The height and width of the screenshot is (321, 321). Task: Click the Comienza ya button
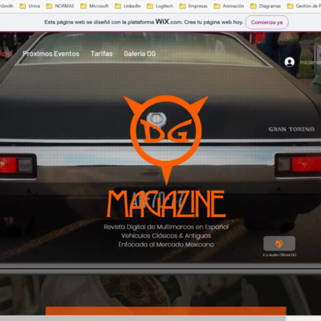click(266, 22)
